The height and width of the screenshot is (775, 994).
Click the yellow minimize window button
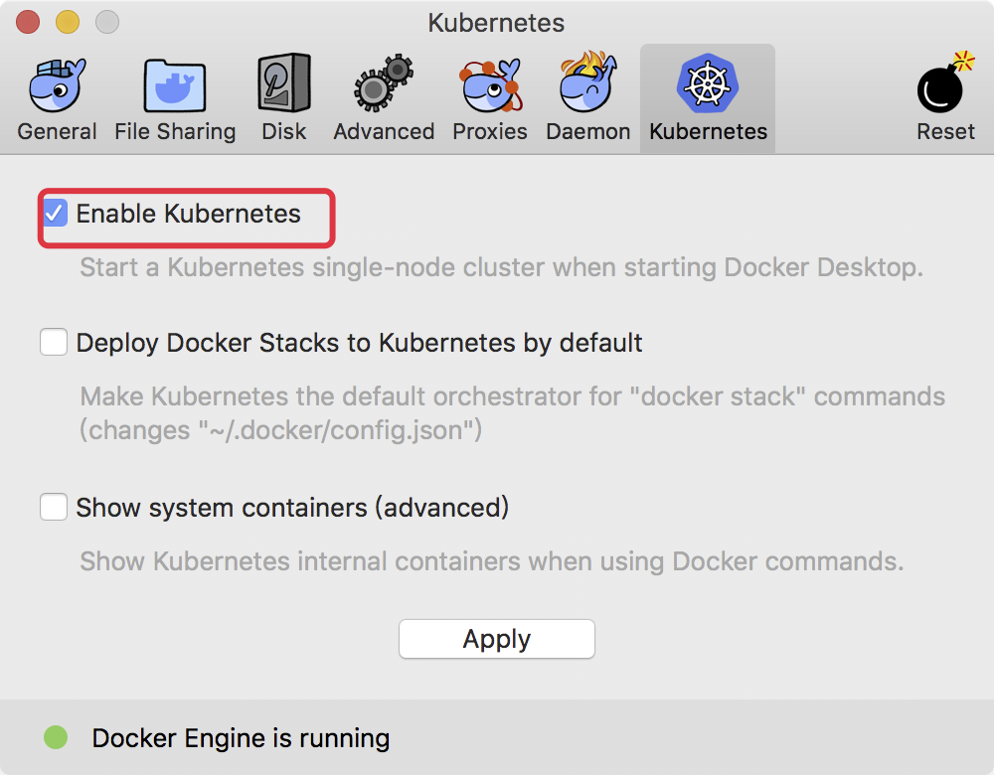pos(68,22)
